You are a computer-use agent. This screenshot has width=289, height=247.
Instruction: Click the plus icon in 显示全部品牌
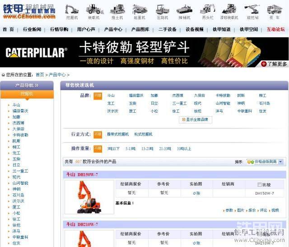pyautogui.click(x=183, y=119)
